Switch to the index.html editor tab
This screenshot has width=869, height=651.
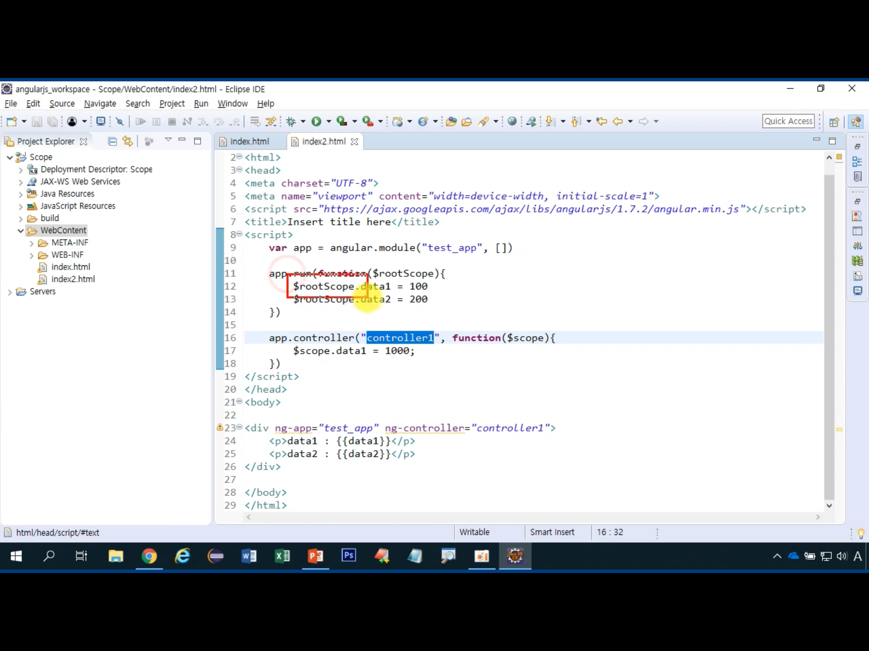tap(249, 142)
